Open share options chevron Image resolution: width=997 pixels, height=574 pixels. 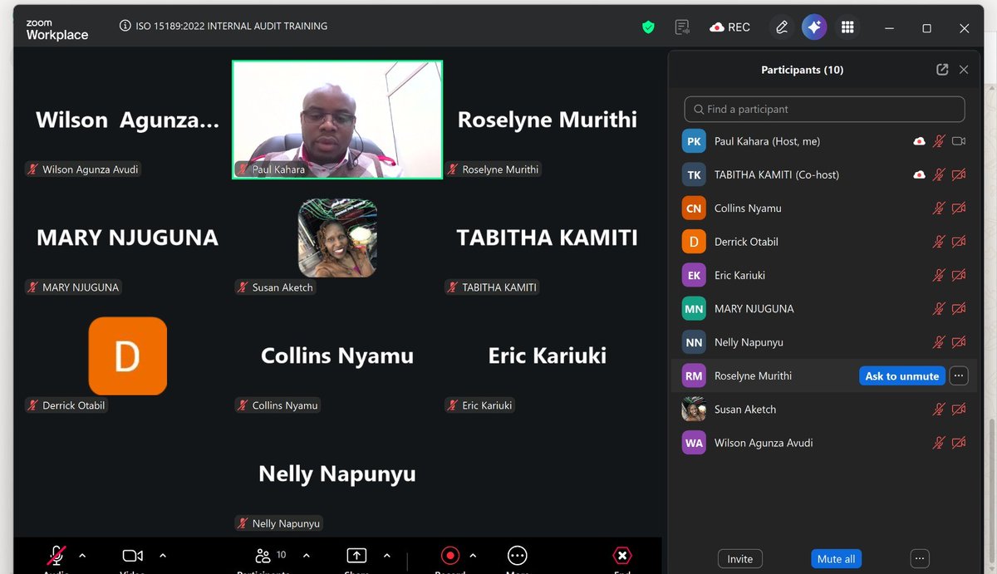click(386, 556)
